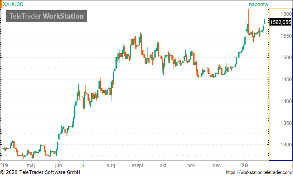The width and height of the screenshot is (293, 176).
Task: Click the 'máj.' month label
Action: 31,165
